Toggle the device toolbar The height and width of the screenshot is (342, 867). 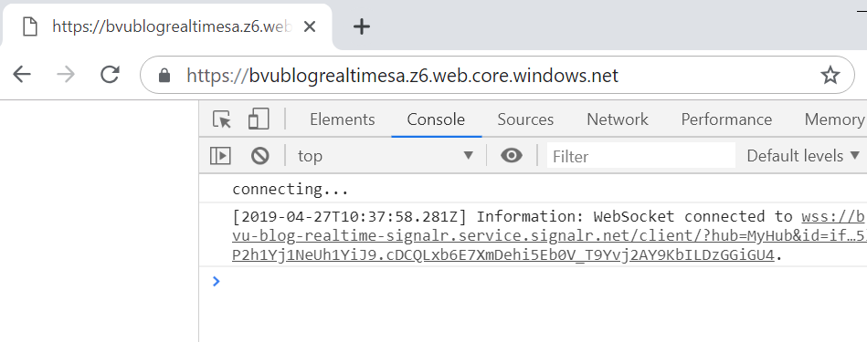[259, 119]
